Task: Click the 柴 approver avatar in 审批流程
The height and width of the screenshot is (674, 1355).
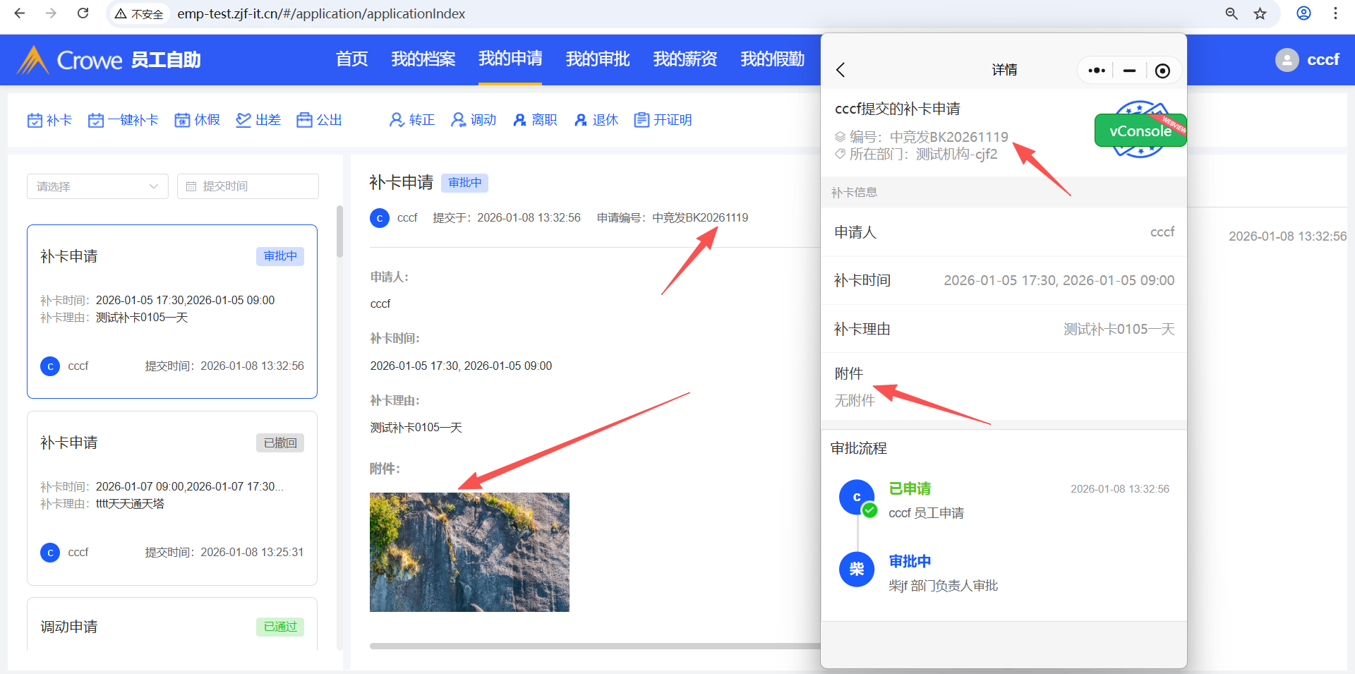Action: pyautogui.click(x=857, y=569)
